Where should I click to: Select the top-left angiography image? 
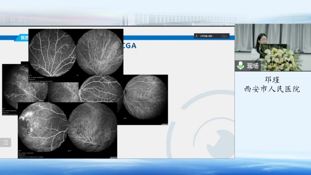click(52, 53)
